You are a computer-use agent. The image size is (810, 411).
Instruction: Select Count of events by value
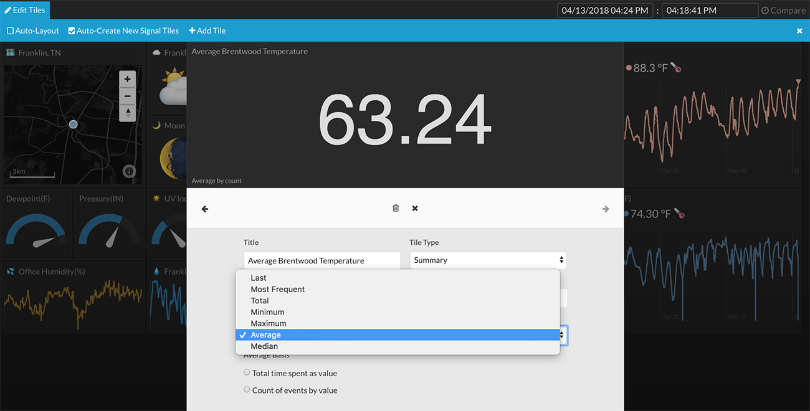pyautogui.click(x=247, y=390)
